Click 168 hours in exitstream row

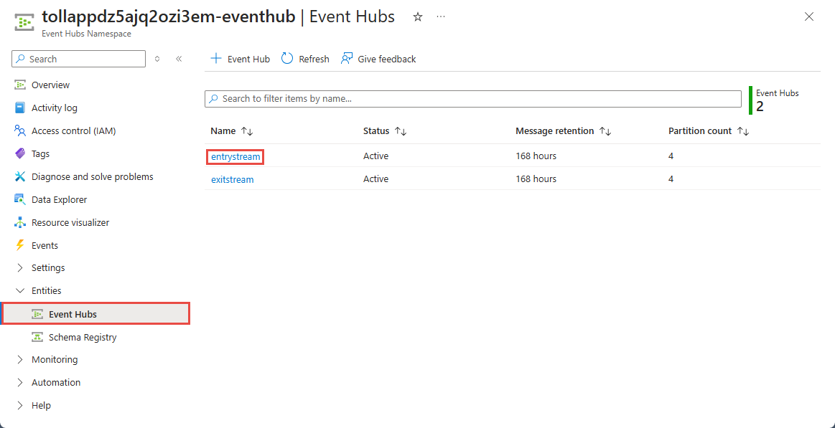(x=536, y=179)
